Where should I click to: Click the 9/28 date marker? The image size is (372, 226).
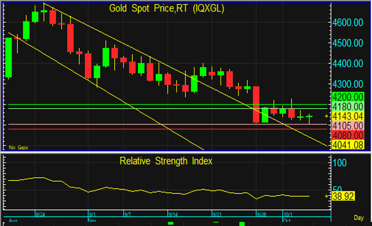click(261, 215)
